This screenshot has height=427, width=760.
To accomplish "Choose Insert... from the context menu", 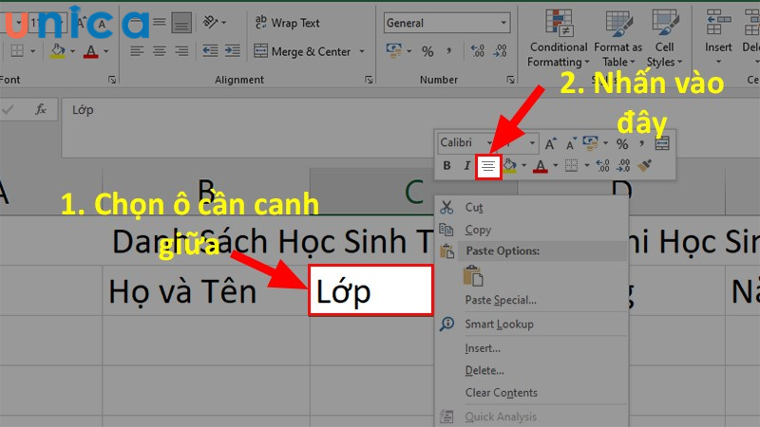I will click(x=532, y=348).
